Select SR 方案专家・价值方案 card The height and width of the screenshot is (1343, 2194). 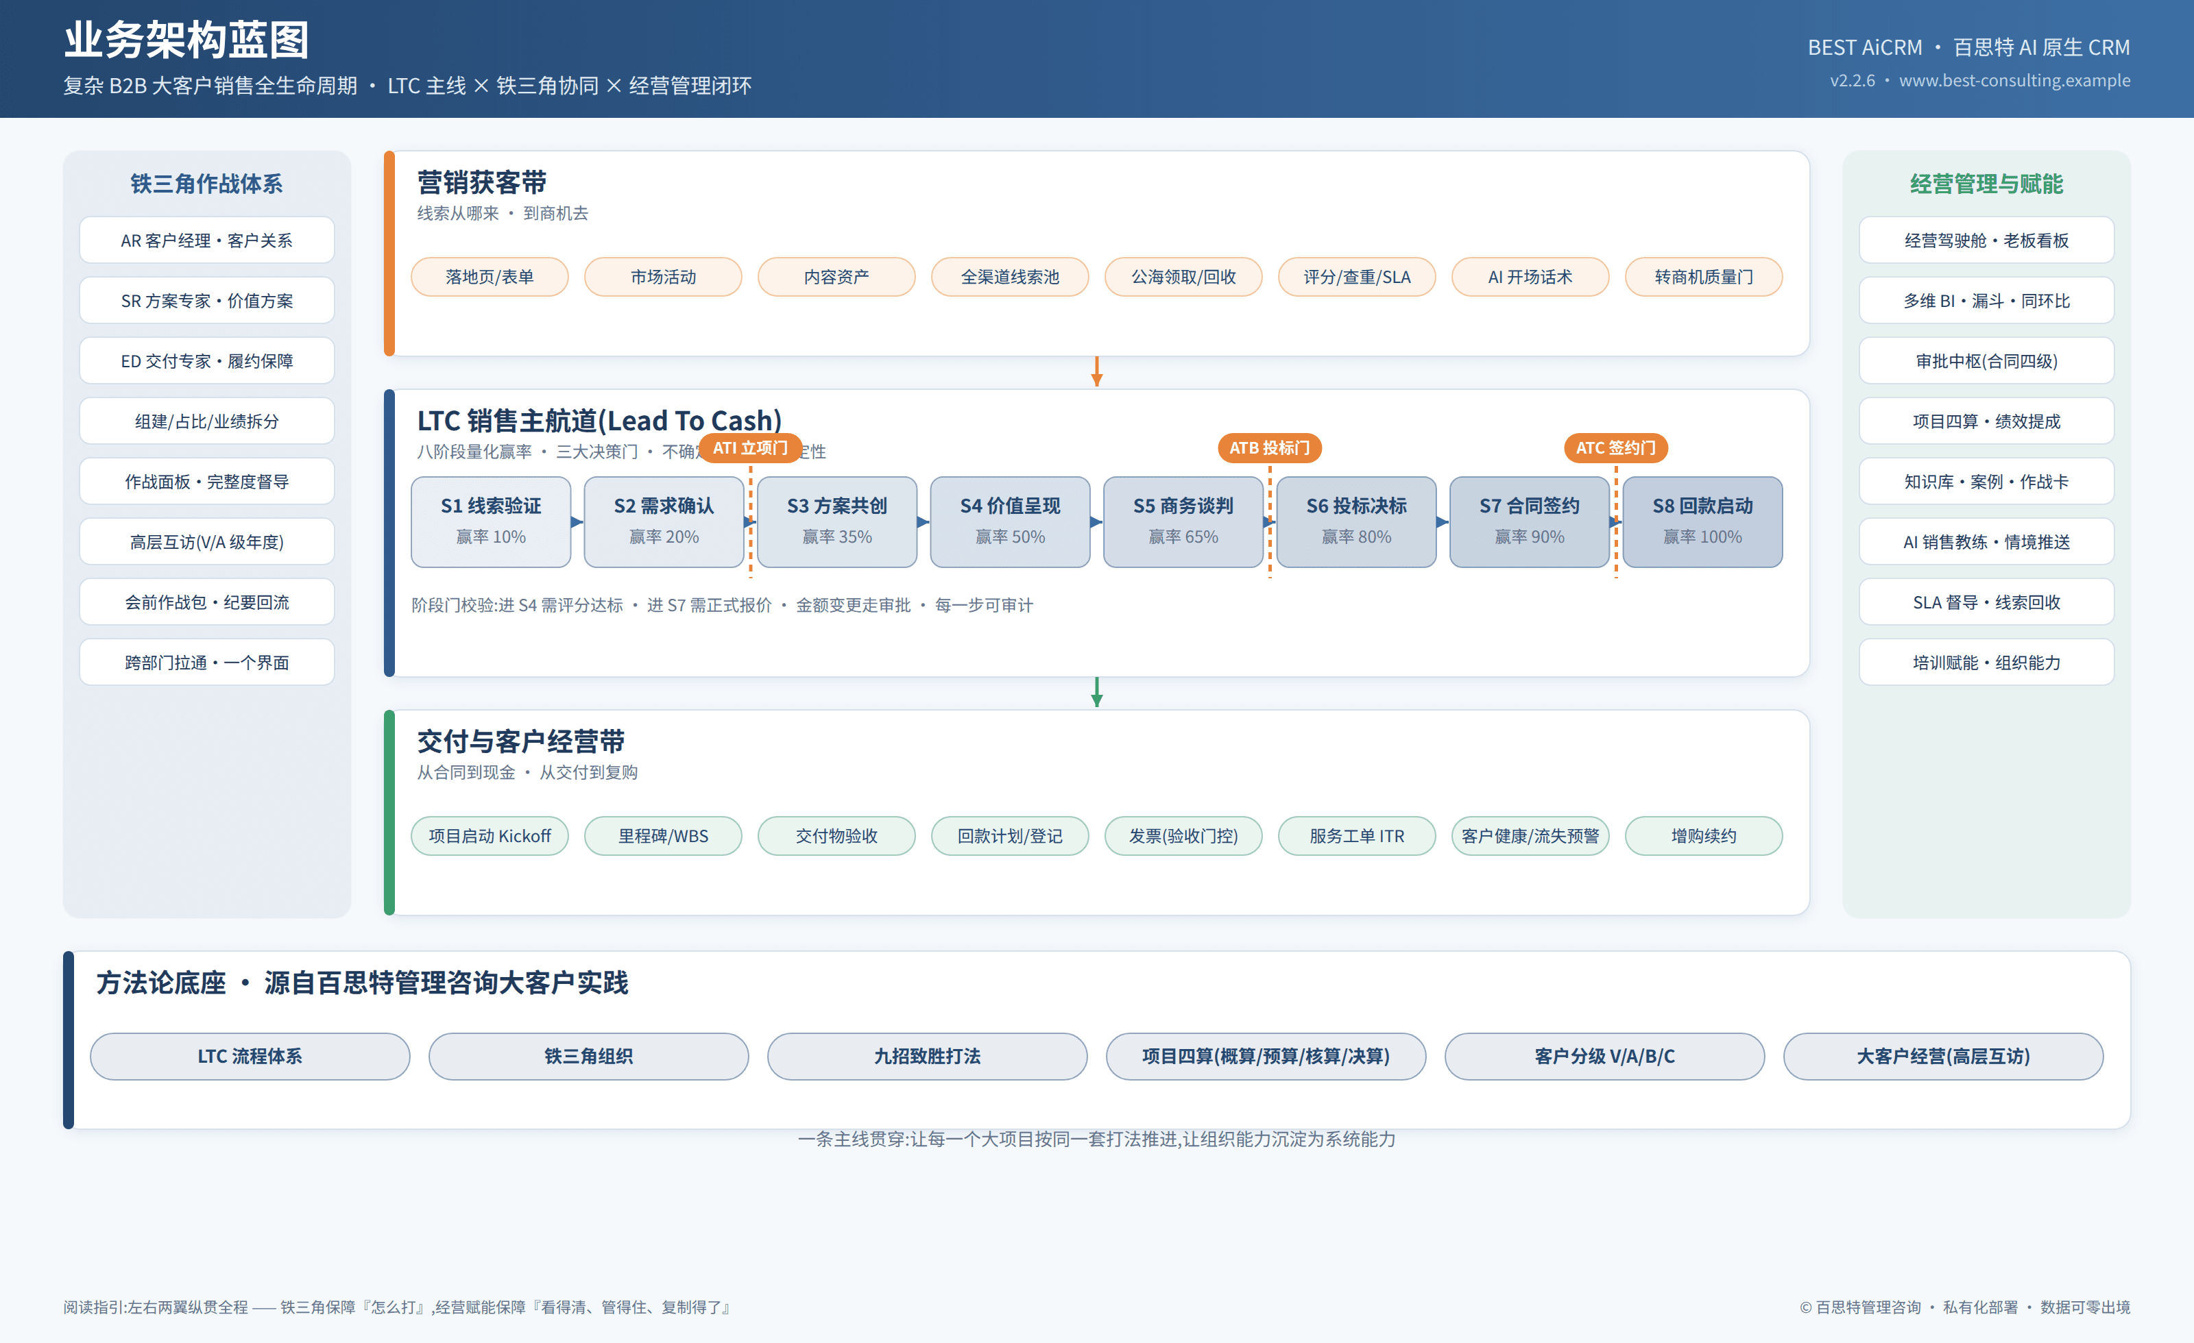click(x=206, y=301)
